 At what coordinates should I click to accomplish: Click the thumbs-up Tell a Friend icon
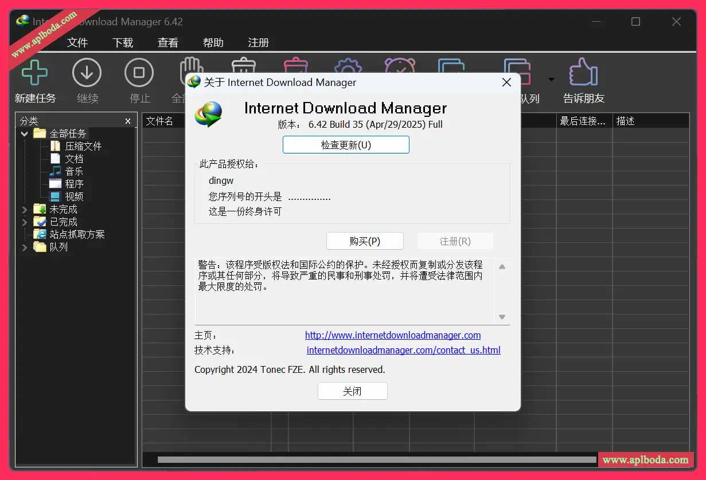point(583,73)
